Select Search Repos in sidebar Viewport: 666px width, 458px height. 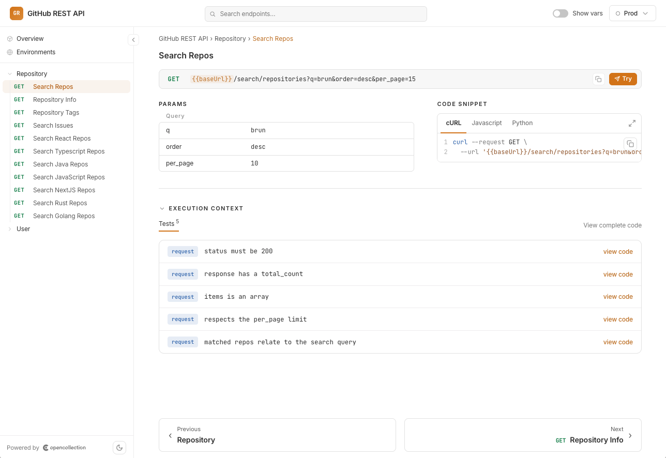point(67,87)
